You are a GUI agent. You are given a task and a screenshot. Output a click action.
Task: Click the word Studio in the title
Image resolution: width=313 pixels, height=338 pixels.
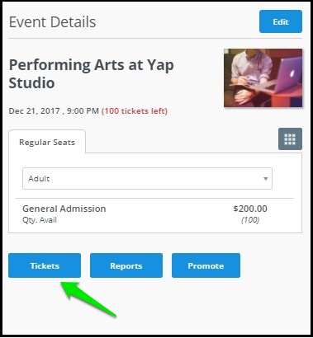31,83
